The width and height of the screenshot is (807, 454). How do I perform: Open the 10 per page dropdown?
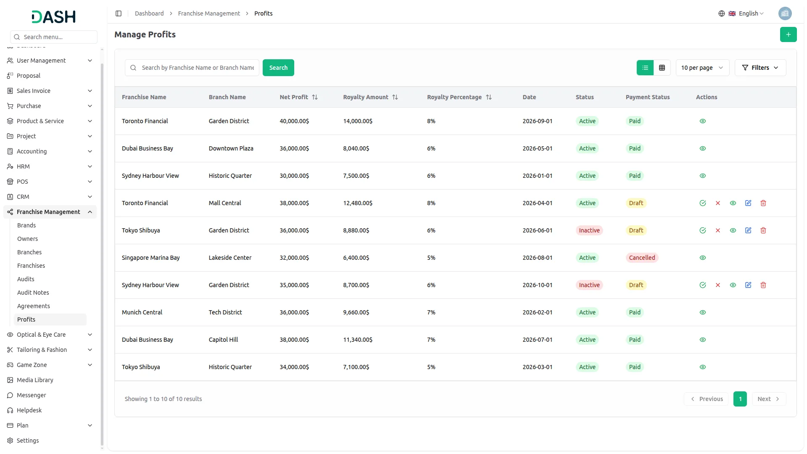coord(702,68)
